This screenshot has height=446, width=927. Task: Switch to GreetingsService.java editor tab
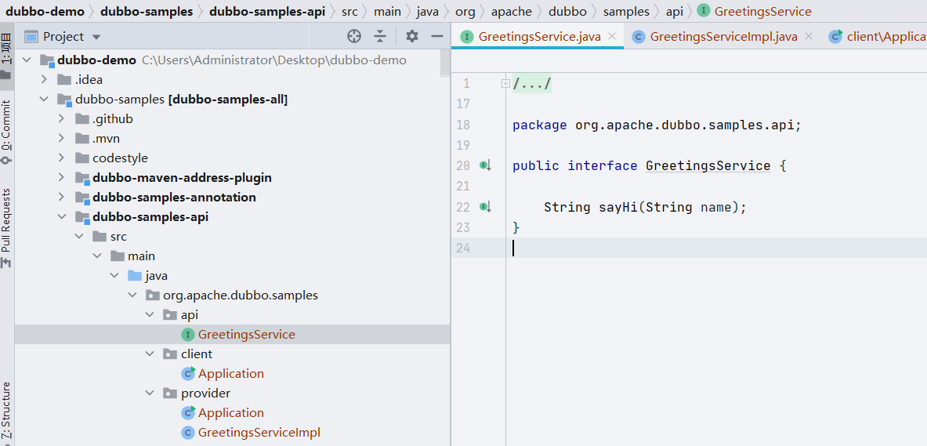[539, 37]
